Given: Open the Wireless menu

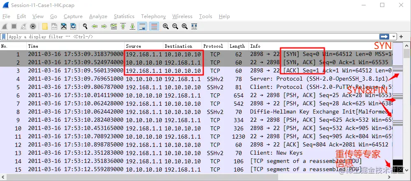Looking at the screenshot, I should click(182, 16).
